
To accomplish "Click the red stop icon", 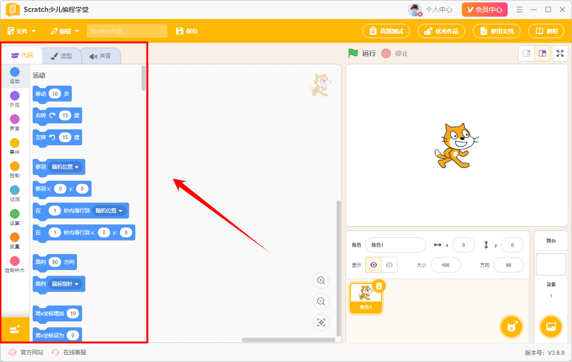I will coord(386,53).
